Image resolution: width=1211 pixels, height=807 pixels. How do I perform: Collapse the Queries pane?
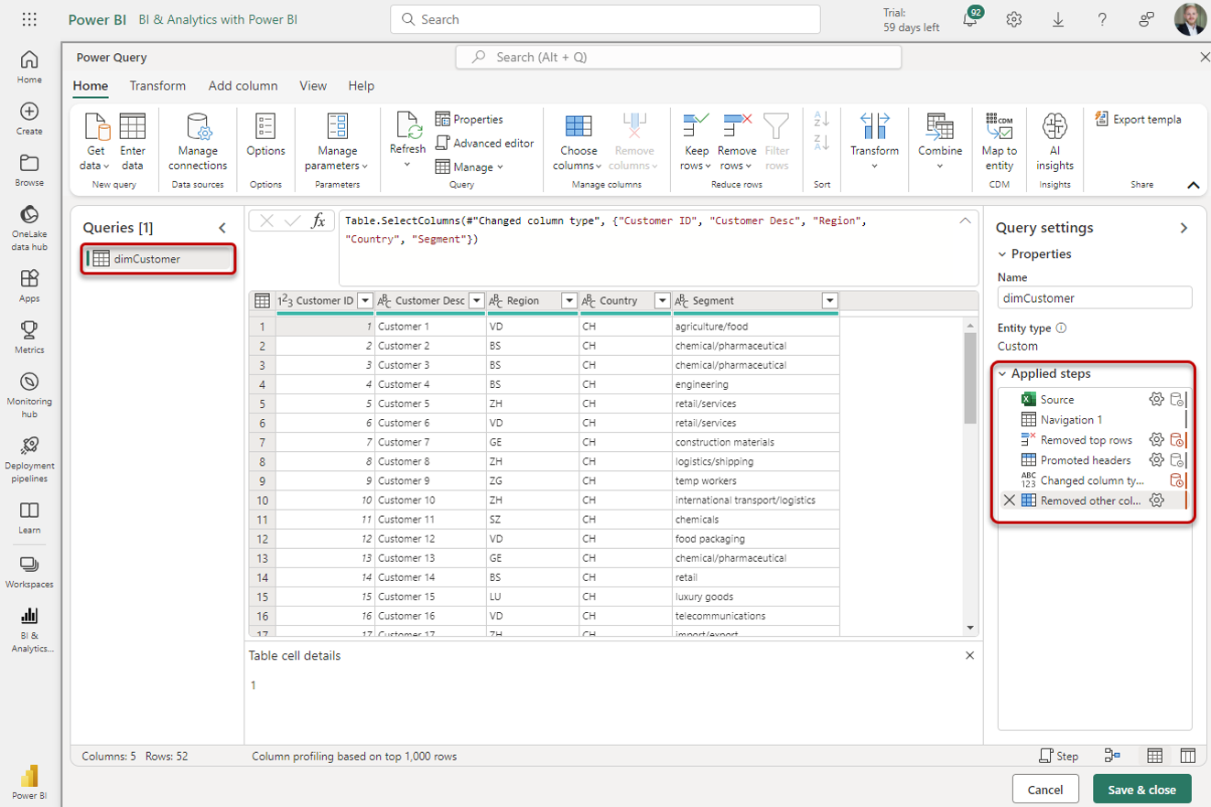click(222, 228)
